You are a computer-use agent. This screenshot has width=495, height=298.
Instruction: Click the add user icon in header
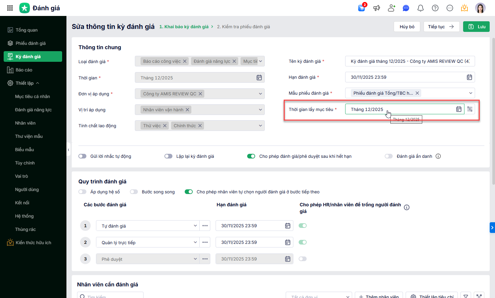point(391,8)
